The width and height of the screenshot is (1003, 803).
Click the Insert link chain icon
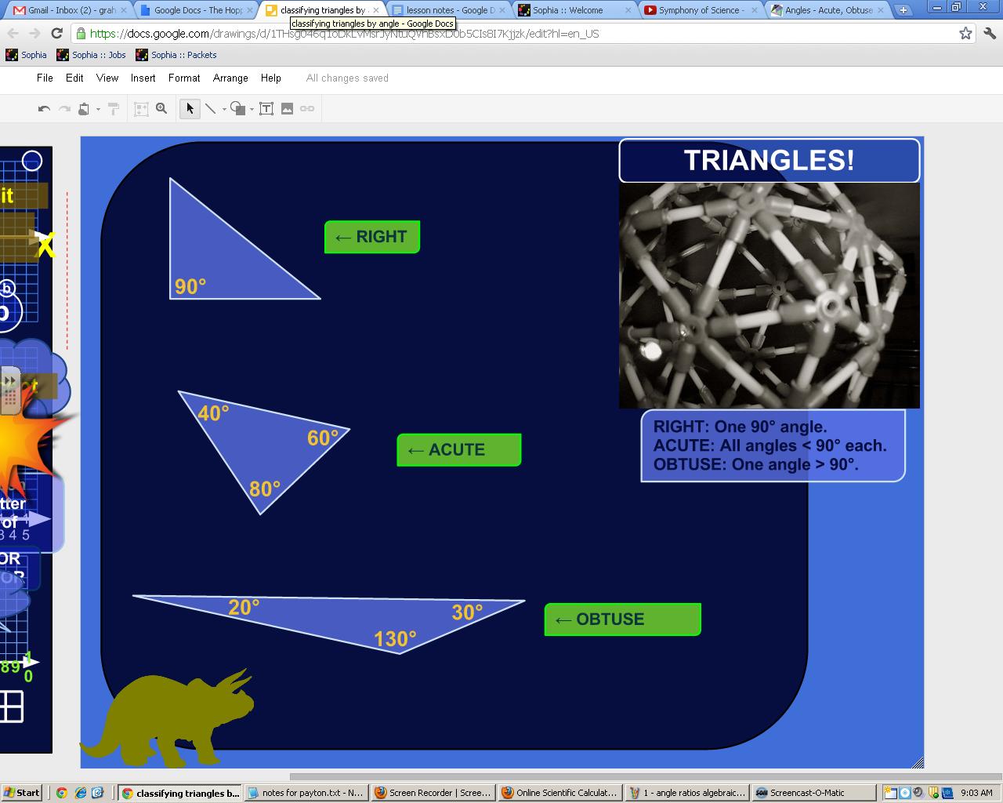pyautogui.click(x=307, y=109)
